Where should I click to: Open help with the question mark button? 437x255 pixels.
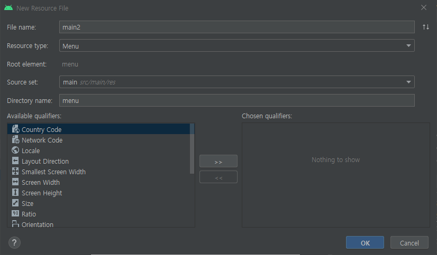click(14, 242)
